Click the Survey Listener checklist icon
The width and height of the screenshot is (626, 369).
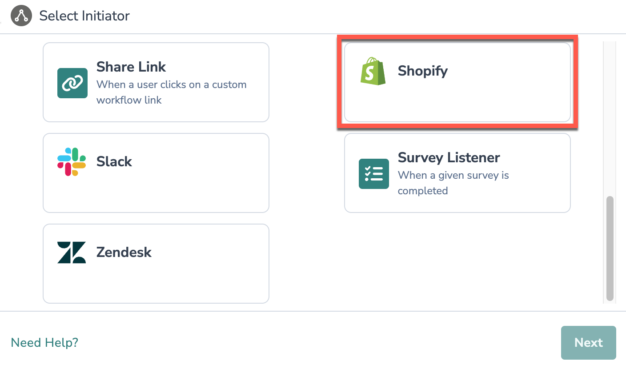tap(373, 174)
